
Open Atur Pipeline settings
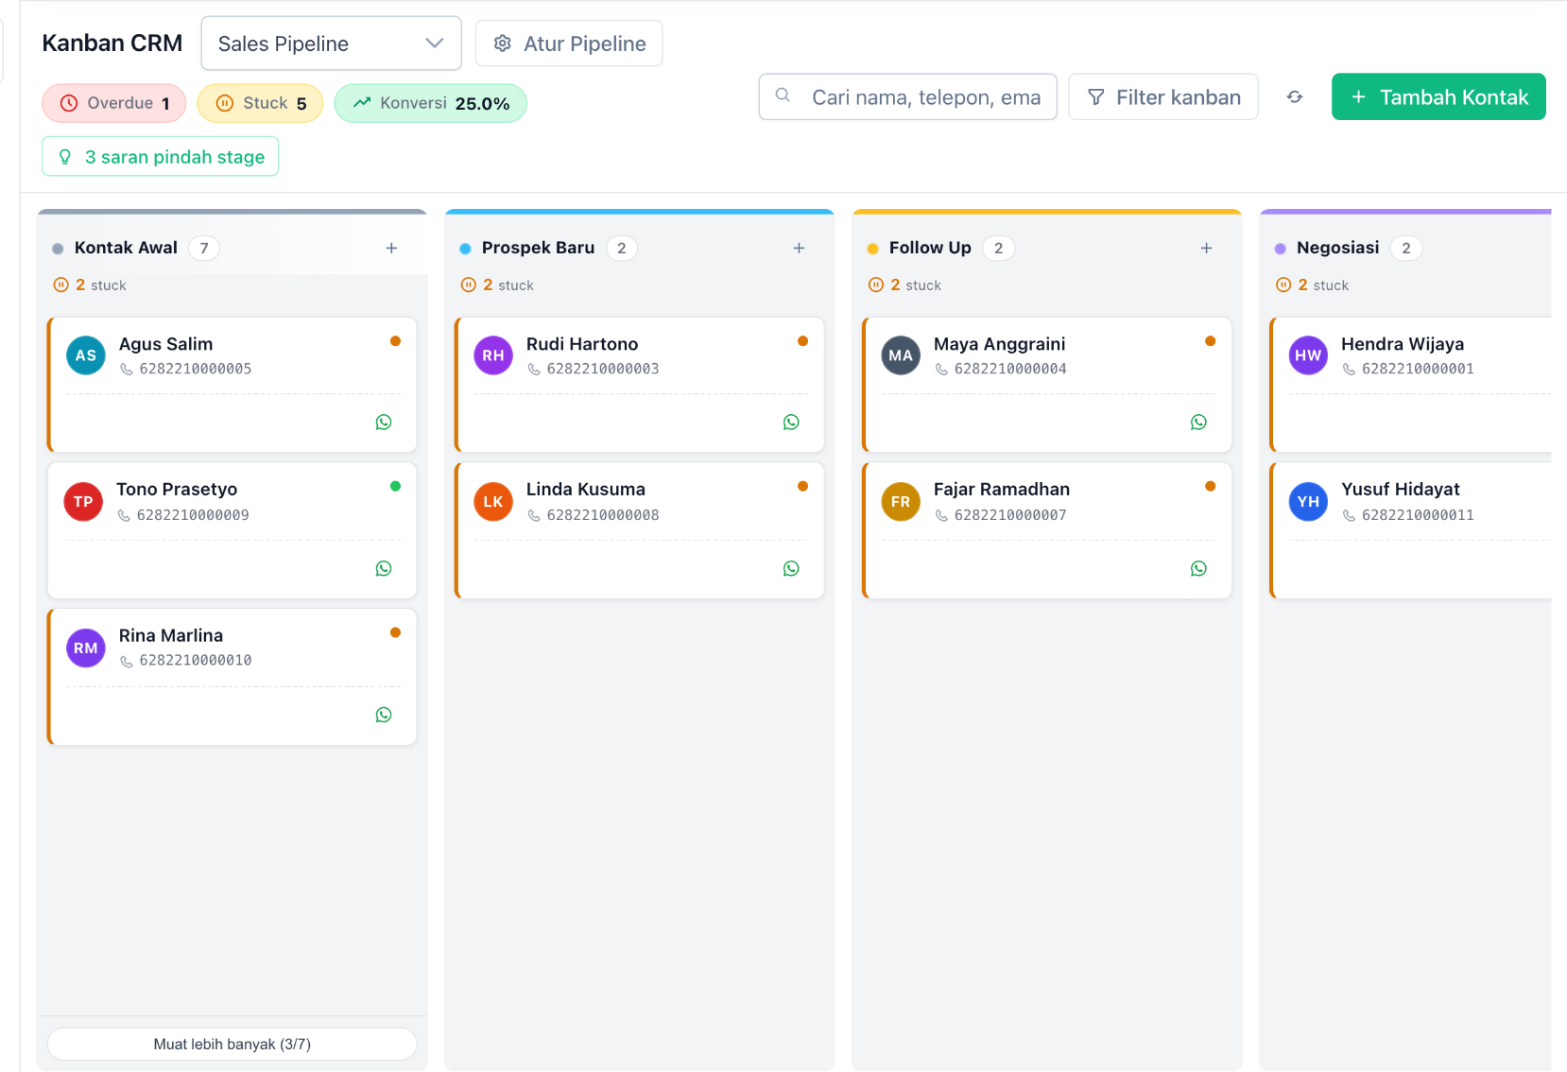pos(569,43)
